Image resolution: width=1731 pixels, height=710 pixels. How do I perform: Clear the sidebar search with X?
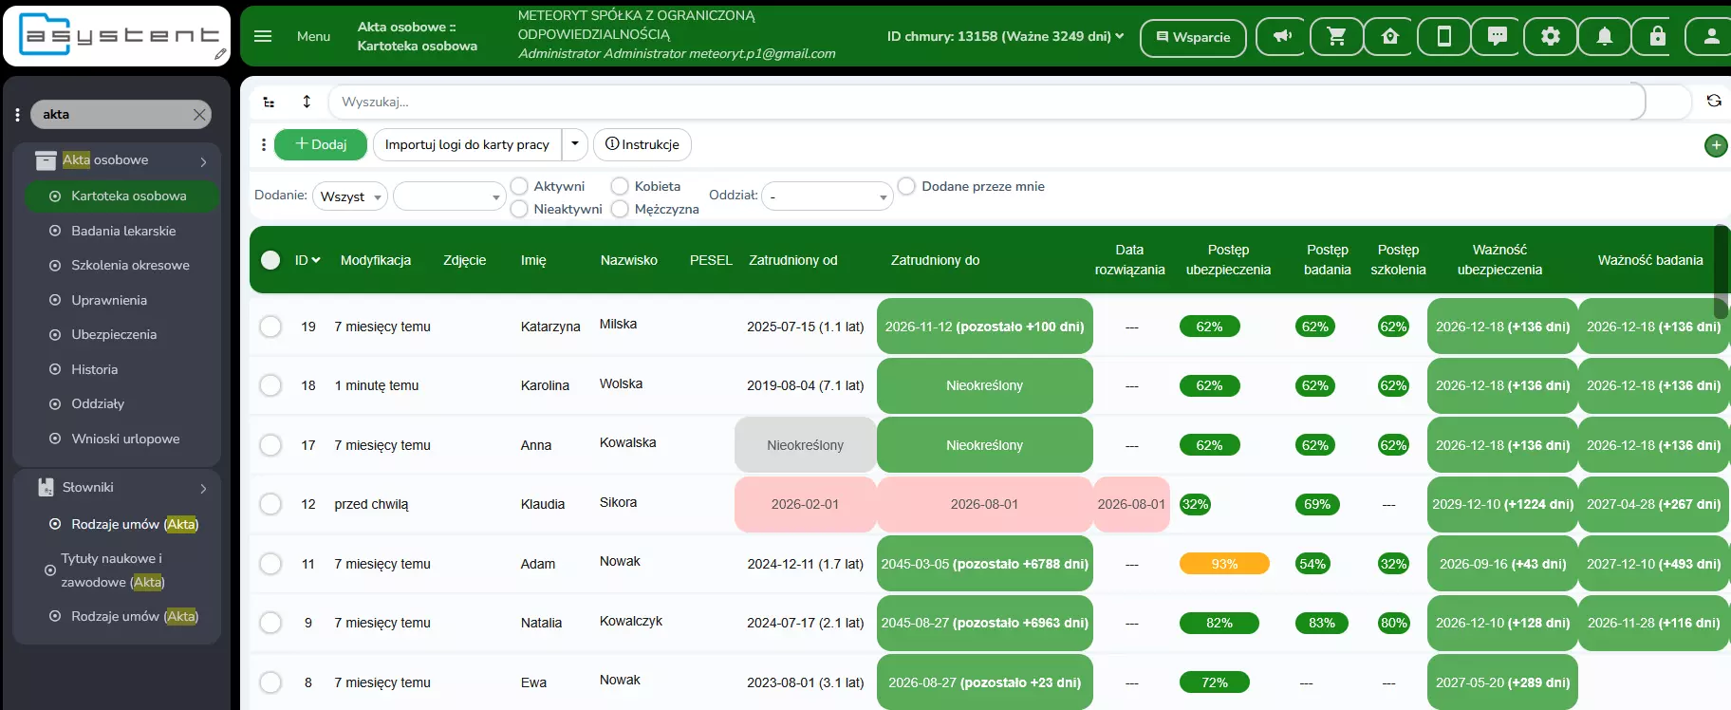[198, 115]
